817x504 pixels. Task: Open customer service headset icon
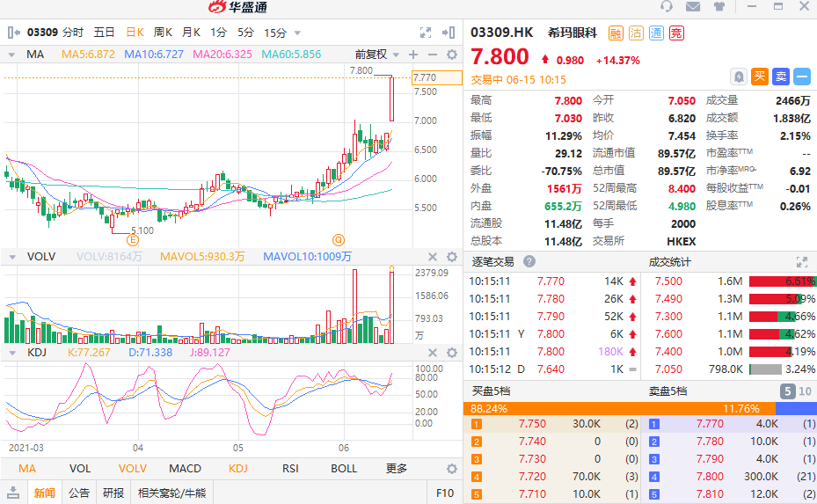(667, 7)
